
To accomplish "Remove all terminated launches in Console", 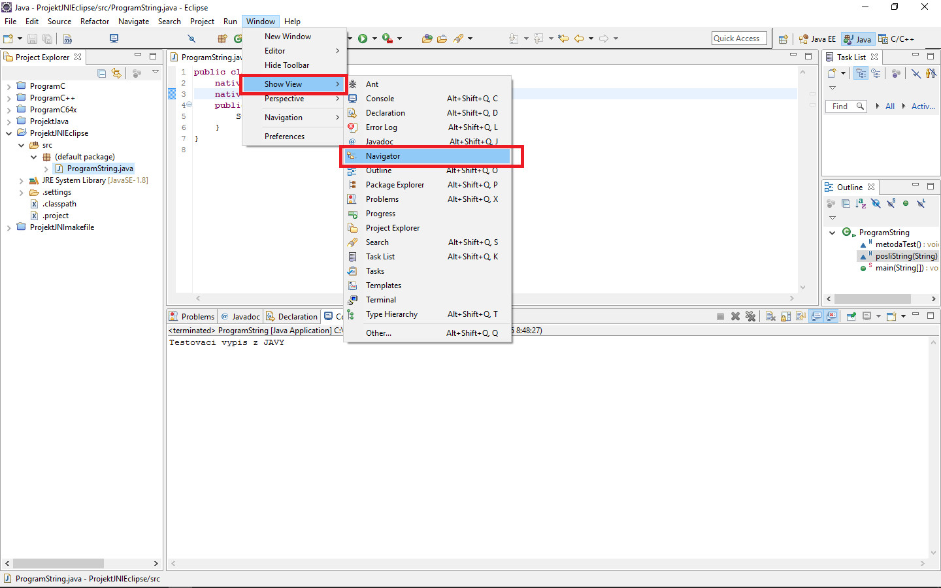I will pyautogui.click(x=750, y=316).
